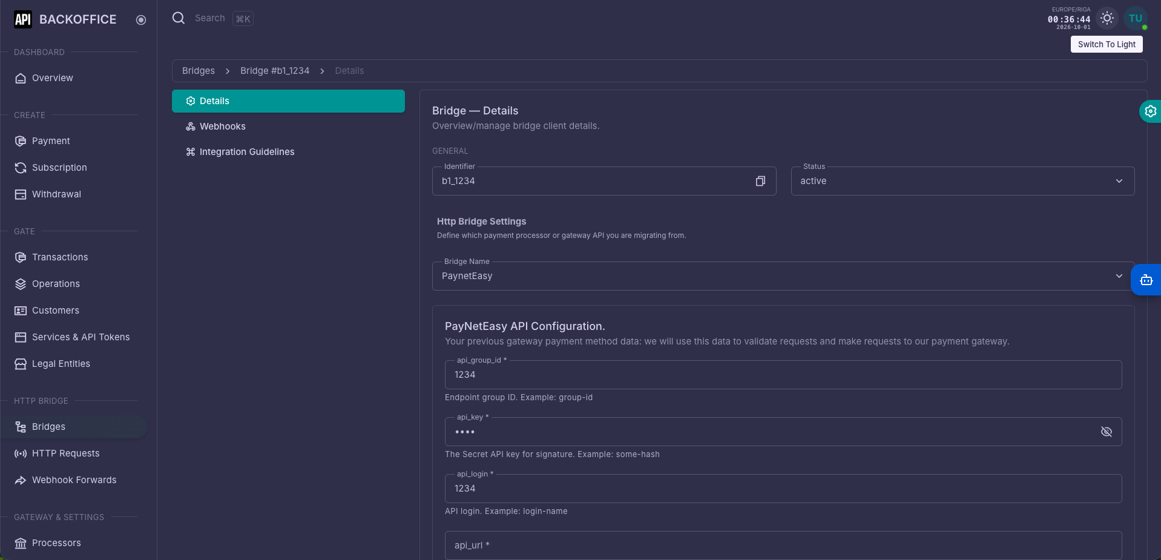Viewport: 1161px width, 560px height.
Task: Click the Details breadcrumb text
Action: tap(349, 71)
